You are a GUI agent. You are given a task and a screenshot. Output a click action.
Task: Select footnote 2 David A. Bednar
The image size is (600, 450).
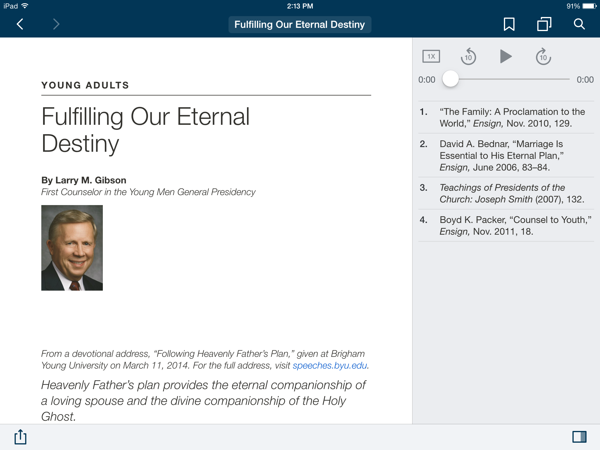506,156
